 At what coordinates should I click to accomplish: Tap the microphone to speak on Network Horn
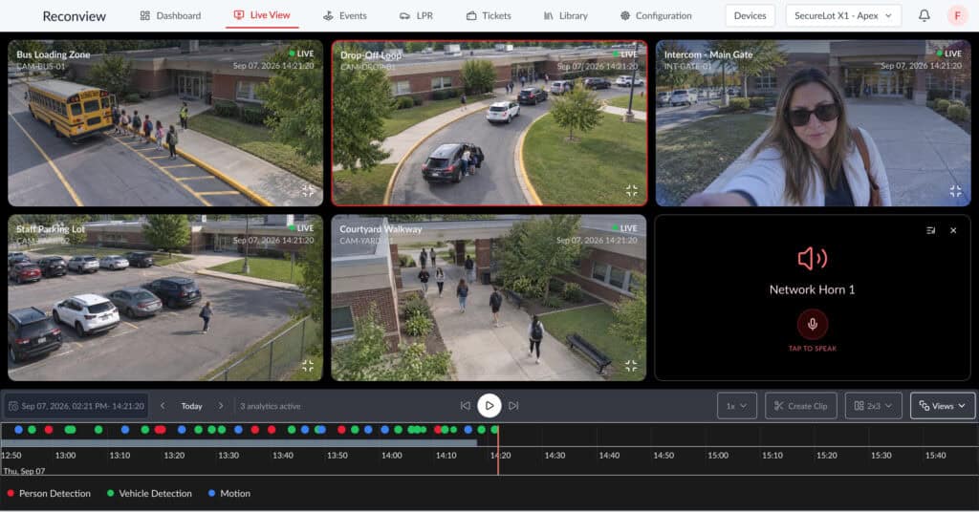813,324
